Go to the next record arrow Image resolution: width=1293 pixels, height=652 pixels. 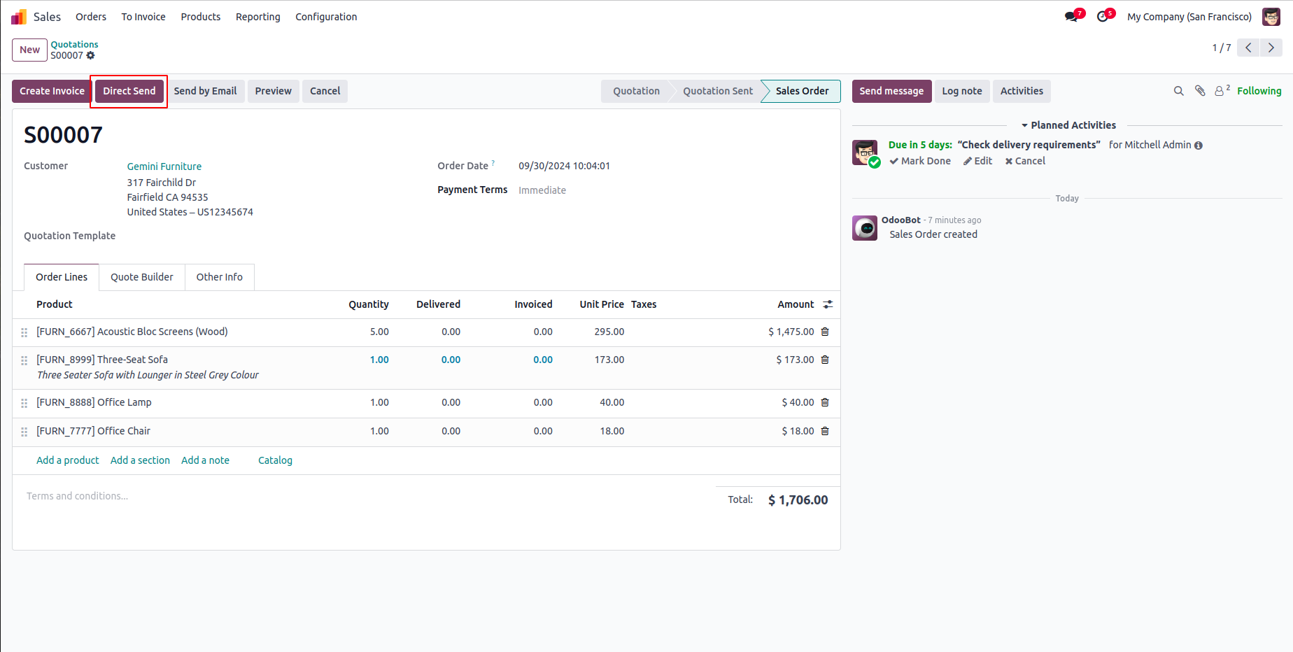coord(1271,48)
